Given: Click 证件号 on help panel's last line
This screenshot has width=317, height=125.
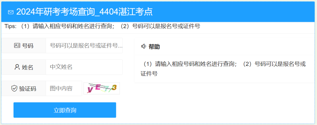Looking at the screenshot, I should [149, 74].
